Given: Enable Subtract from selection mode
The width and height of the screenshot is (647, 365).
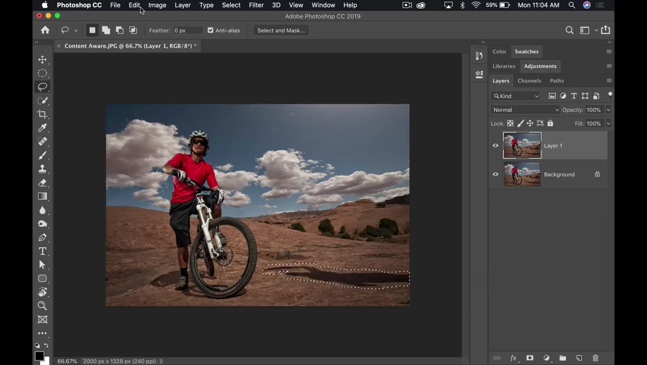Looking at the screenshot, I should tap(119, 30).
